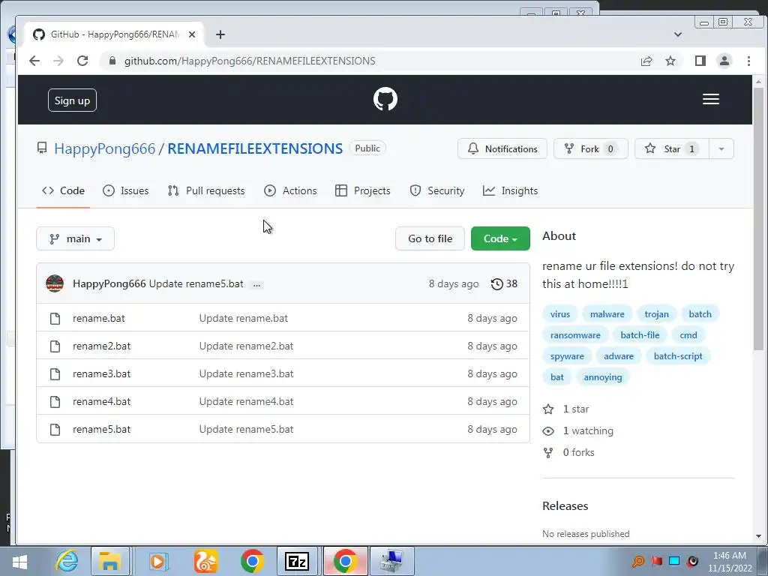This screenshot has height=576, width=768.
Task: Click the file icon beside rename.bat
Action: pyautogui.click(x=55, y=319)
